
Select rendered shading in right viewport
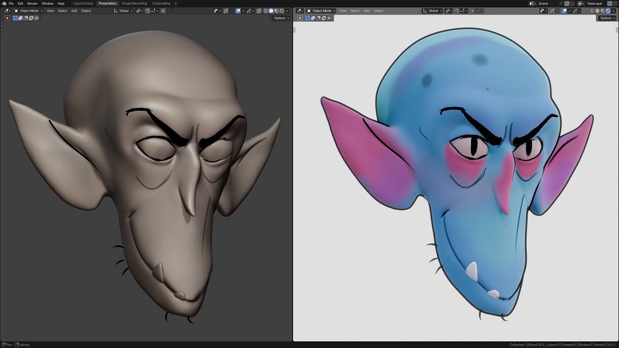click(x=608, y=11)
